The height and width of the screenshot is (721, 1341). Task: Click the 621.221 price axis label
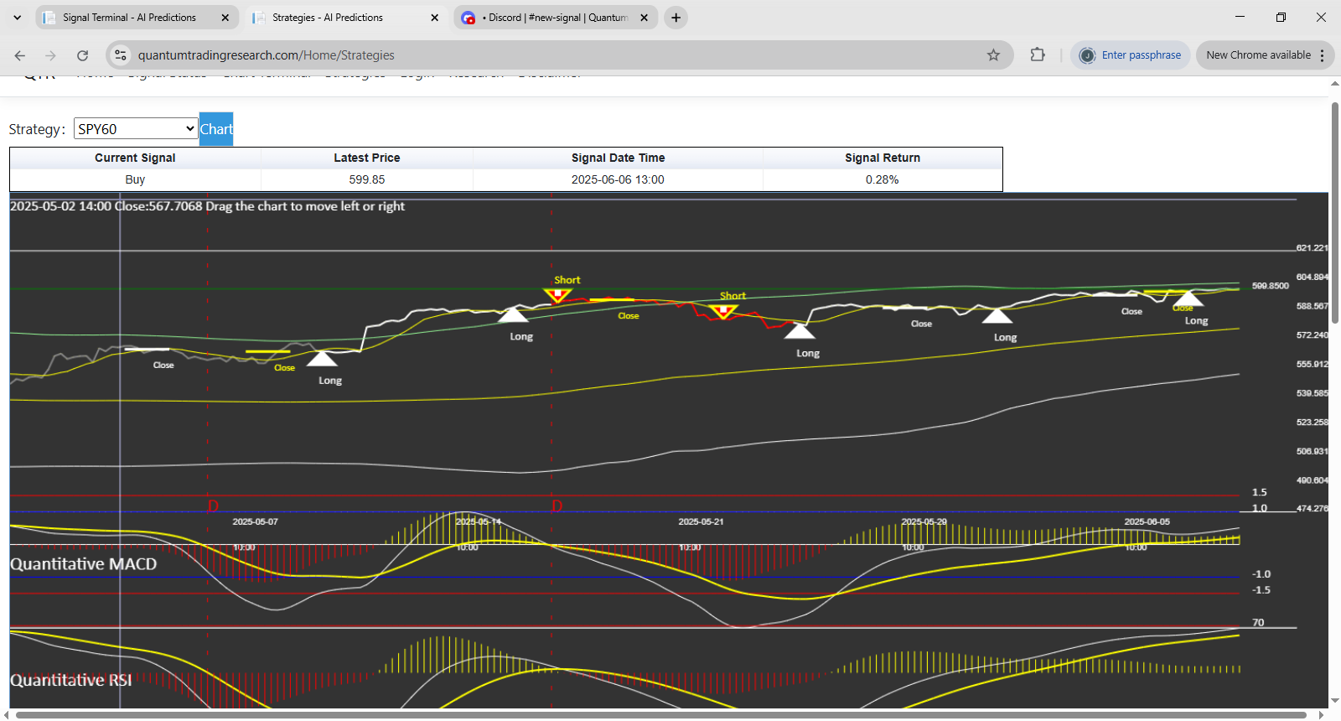point(1312,248)
